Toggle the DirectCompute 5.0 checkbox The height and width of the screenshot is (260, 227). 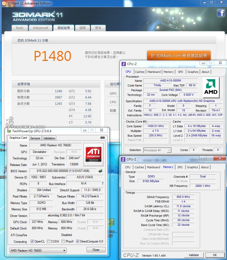tap(77, 241)
